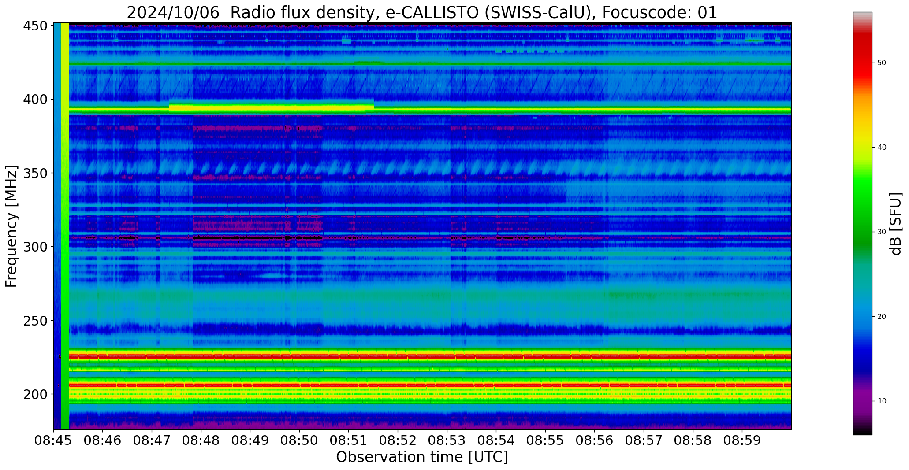Click the 08:47 time tick label
Screen dimensions: 909x470
click(x=152, y=440)
